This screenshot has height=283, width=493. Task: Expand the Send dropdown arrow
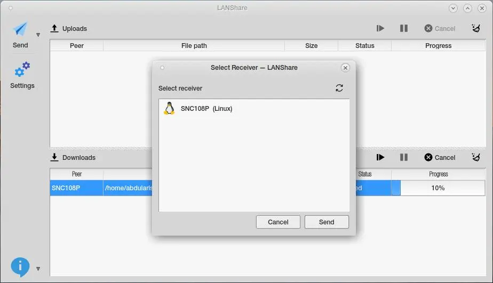[x=38, y=35]
